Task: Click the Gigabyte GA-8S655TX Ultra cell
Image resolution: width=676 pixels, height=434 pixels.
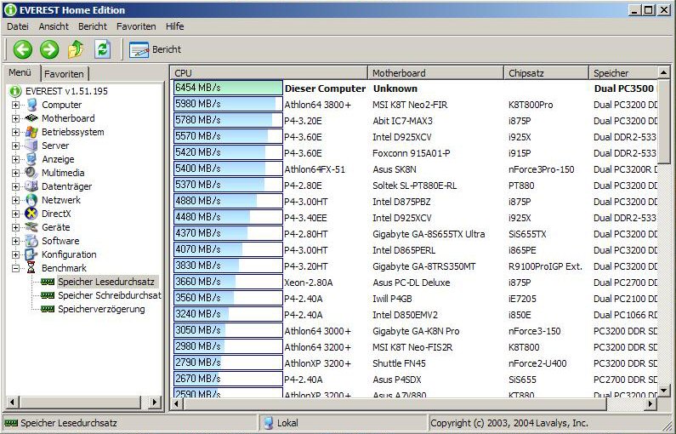Action: click(429, 234)
